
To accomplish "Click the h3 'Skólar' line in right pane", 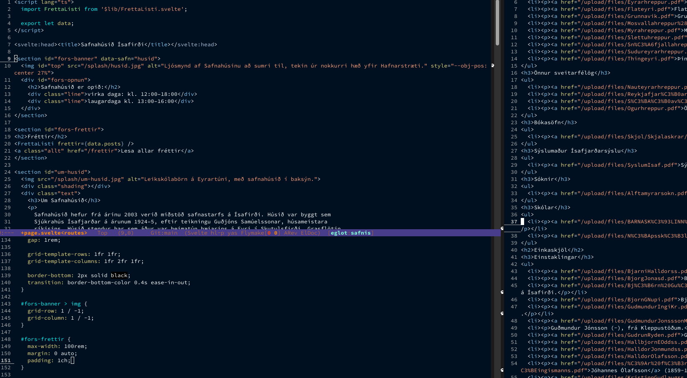I will coord(546,208).
